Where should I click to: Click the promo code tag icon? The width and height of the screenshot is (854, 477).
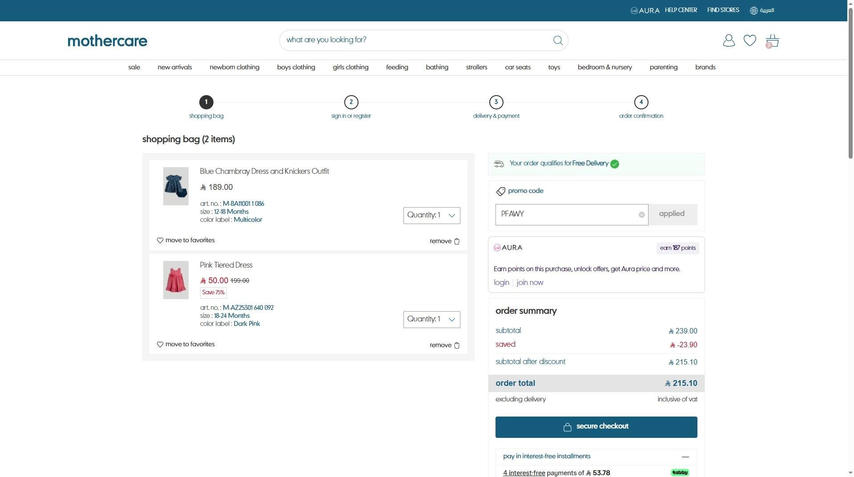[500, 191]
